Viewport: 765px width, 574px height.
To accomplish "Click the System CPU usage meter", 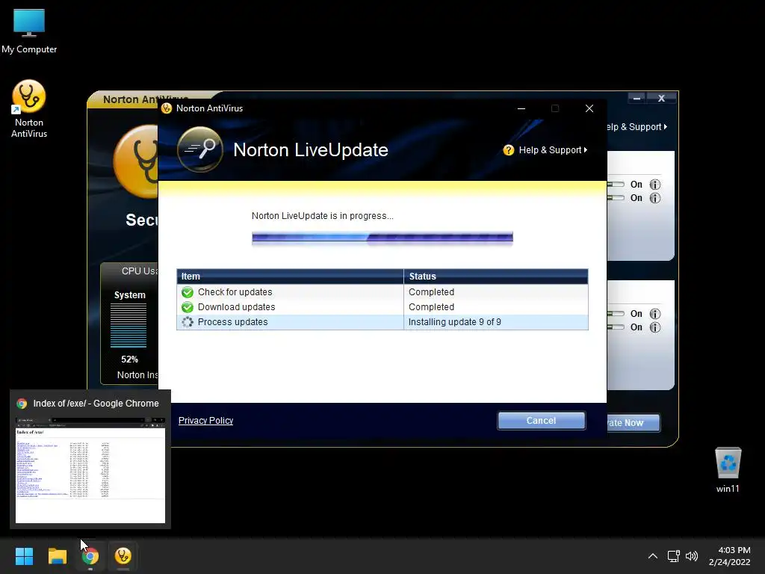I will [x=128, y=325].
